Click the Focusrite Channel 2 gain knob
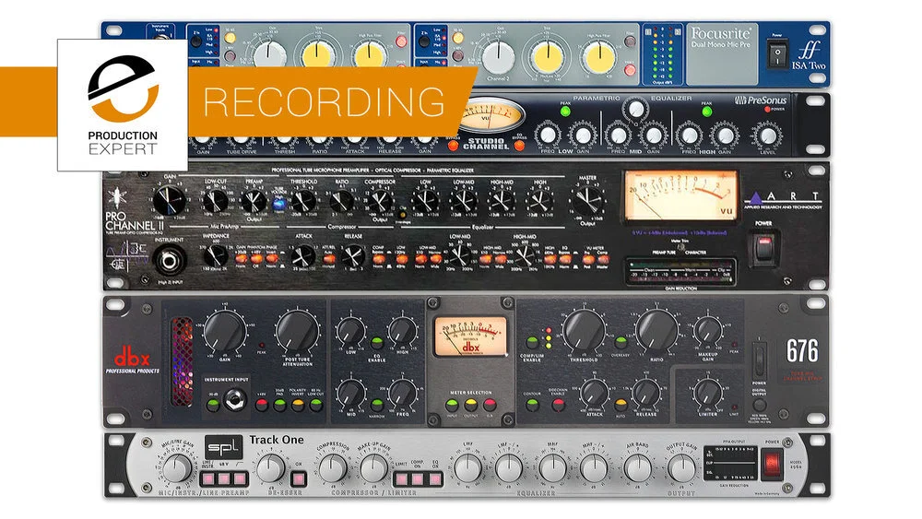 click(499, 57)
